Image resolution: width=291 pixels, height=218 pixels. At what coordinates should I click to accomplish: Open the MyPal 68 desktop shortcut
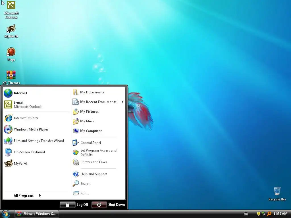point(11,31)
